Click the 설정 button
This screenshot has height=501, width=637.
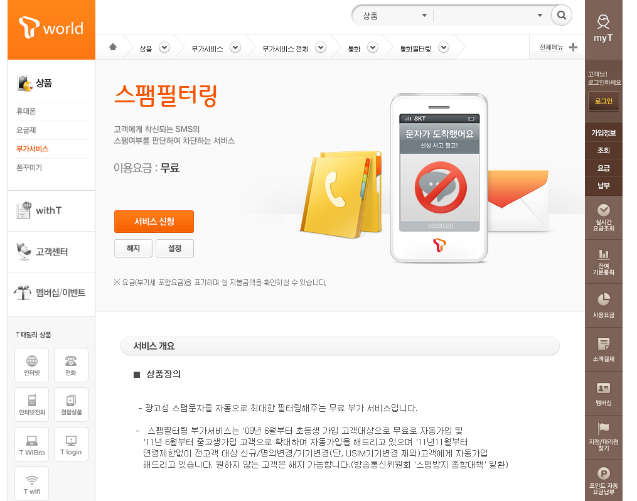pyautogui.click(x=174, y=248)
